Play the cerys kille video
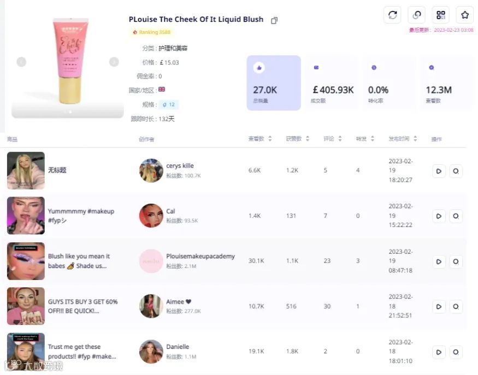Image resolution: width=478 pixels, height=375 pixels. click(x=439, y=171)
